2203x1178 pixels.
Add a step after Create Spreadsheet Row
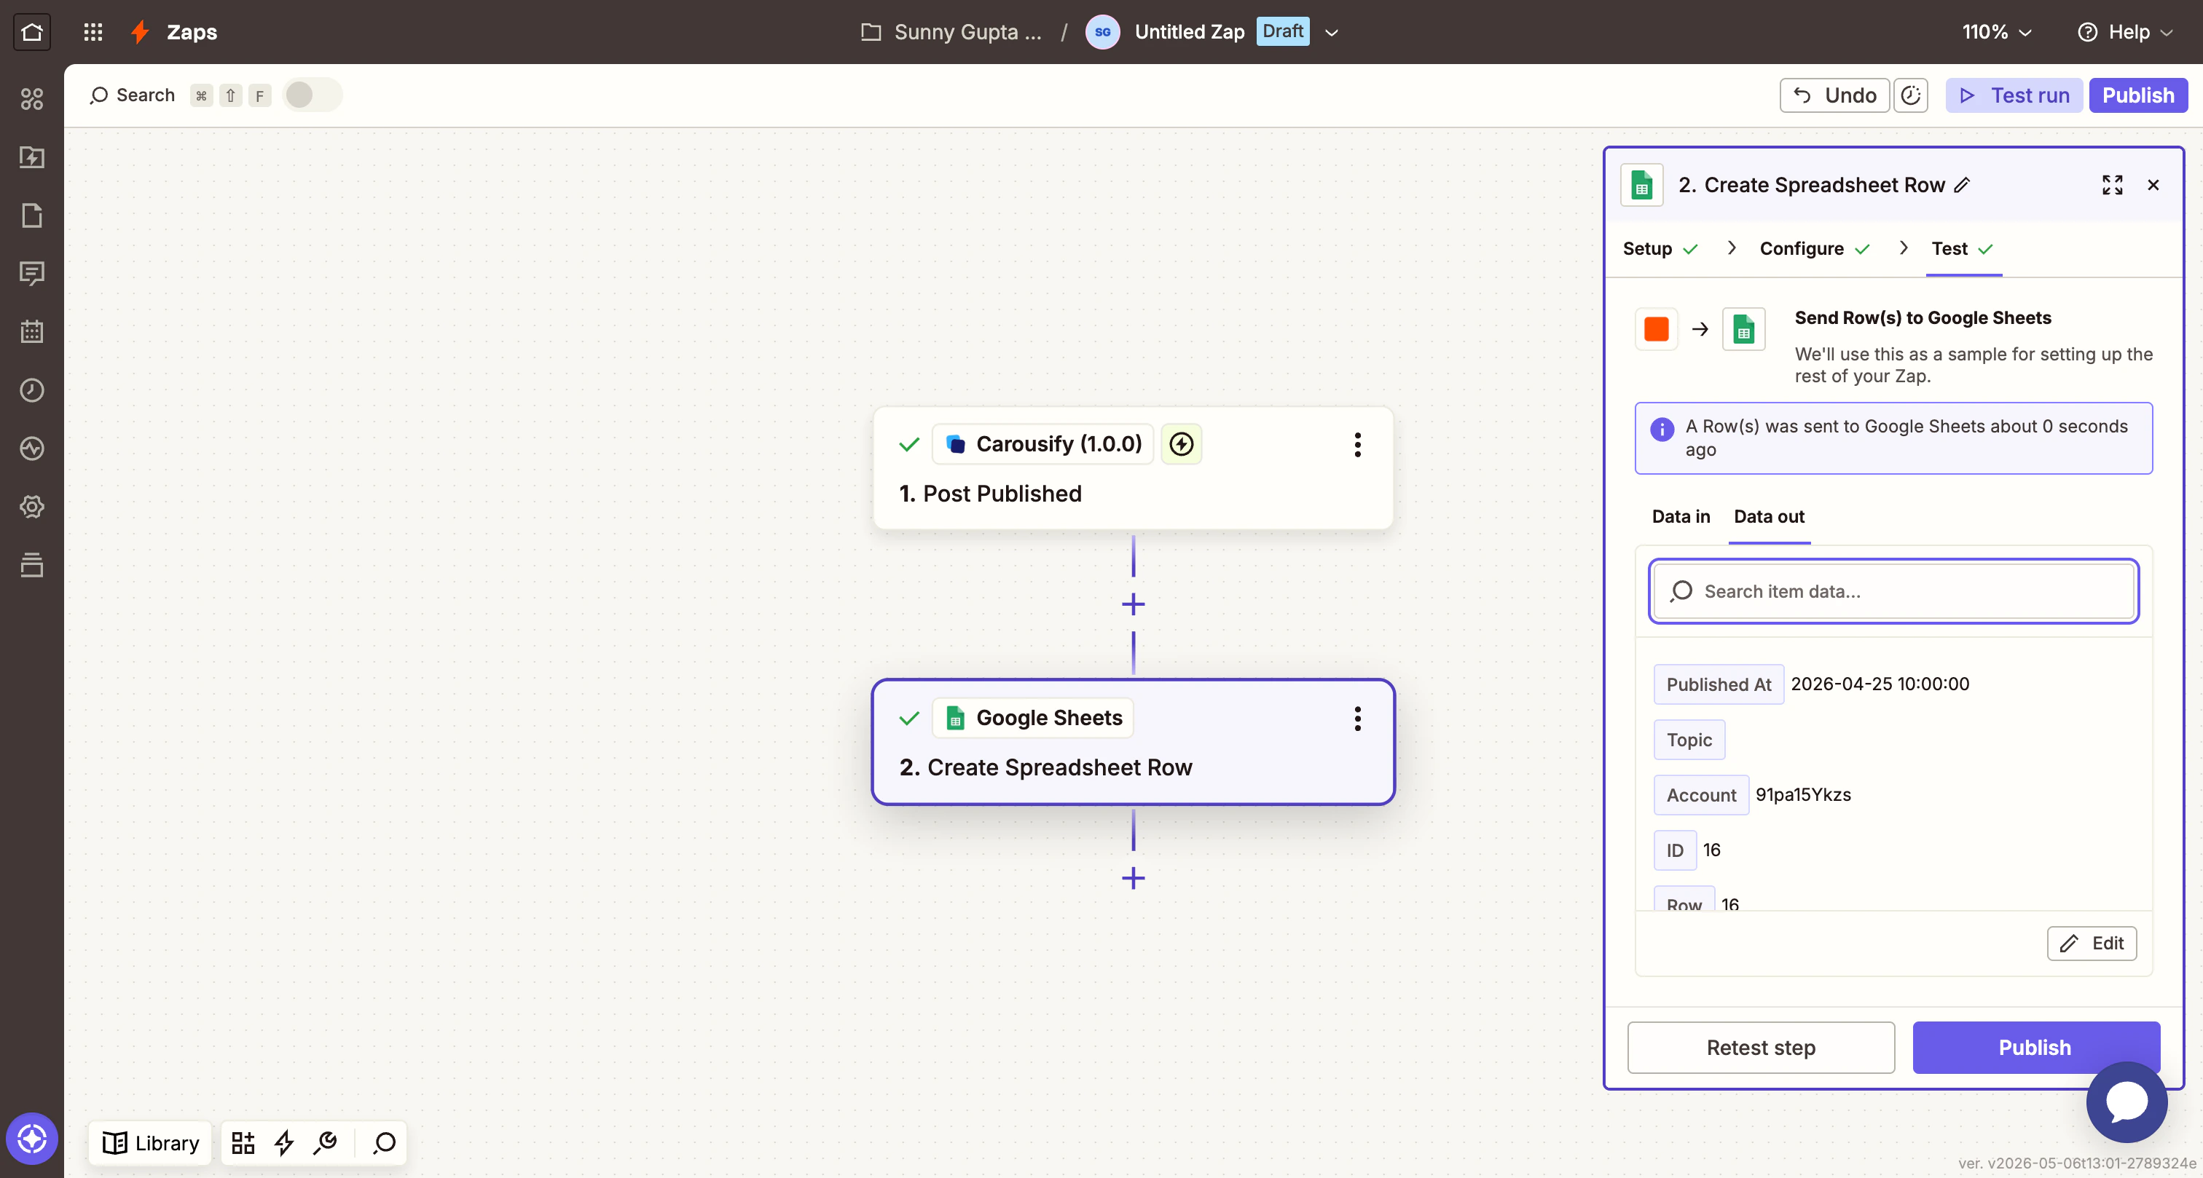(x=1133, y=878)
